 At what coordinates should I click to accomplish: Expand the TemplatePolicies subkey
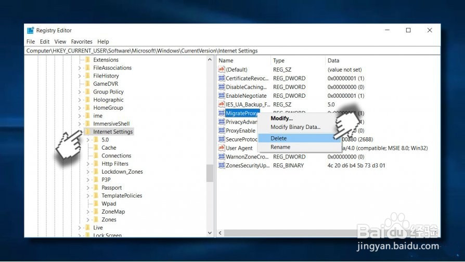click(88, 196)
